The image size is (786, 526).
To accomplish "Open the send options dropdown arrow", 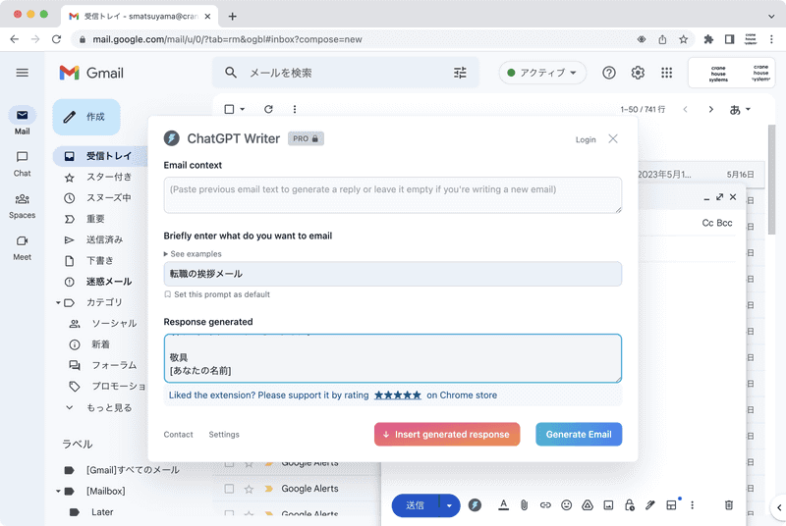I will (x=449, y=505).
